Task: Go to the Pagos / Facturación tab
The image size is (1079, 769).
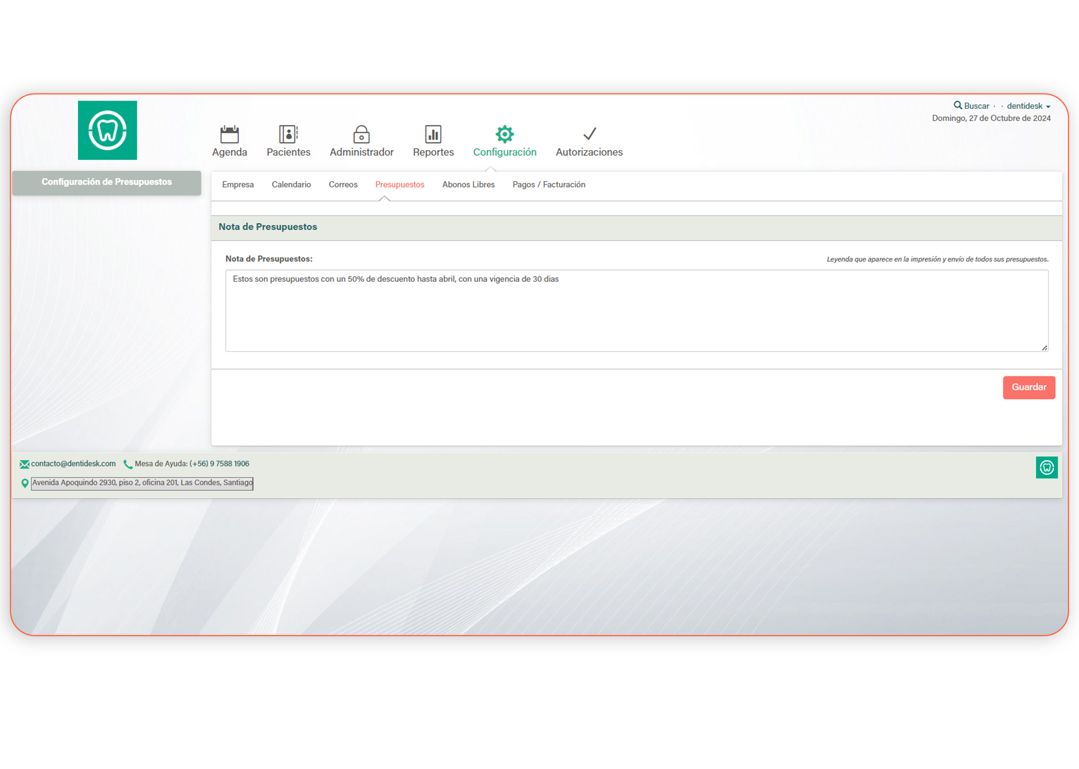Action: 548,185
